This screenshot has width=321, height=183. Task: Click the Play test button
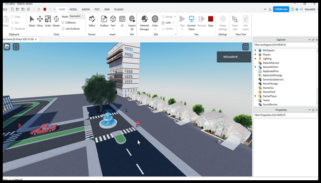point(182,20)
